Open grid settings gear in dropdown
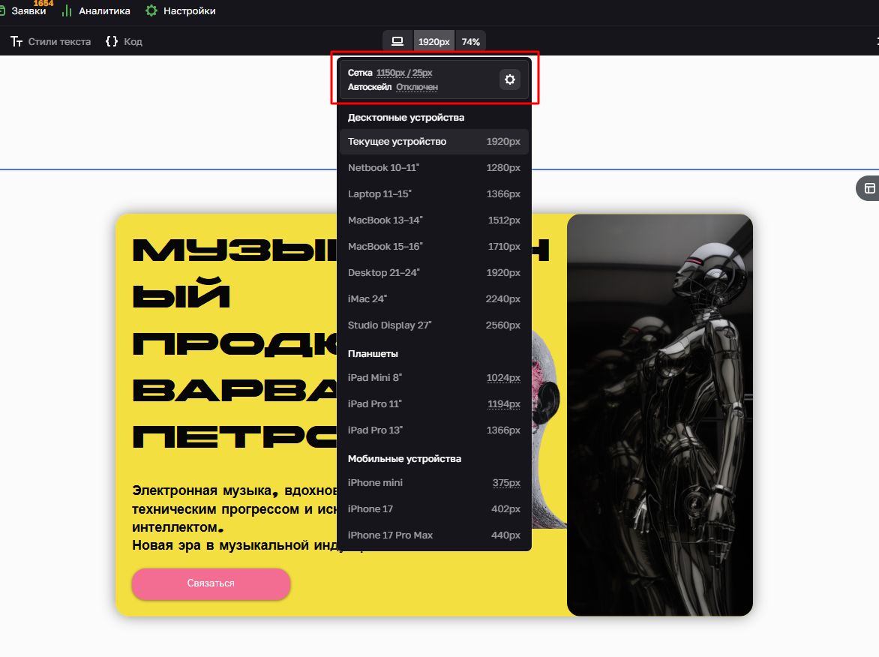879x657 pixels. point(509,79)
